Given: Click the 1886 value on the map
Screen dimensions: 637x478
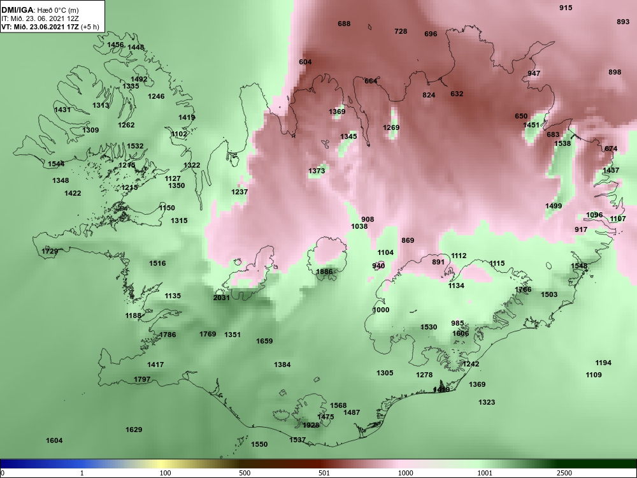Looking at the screenshot, I should click(x=324, y=272).
